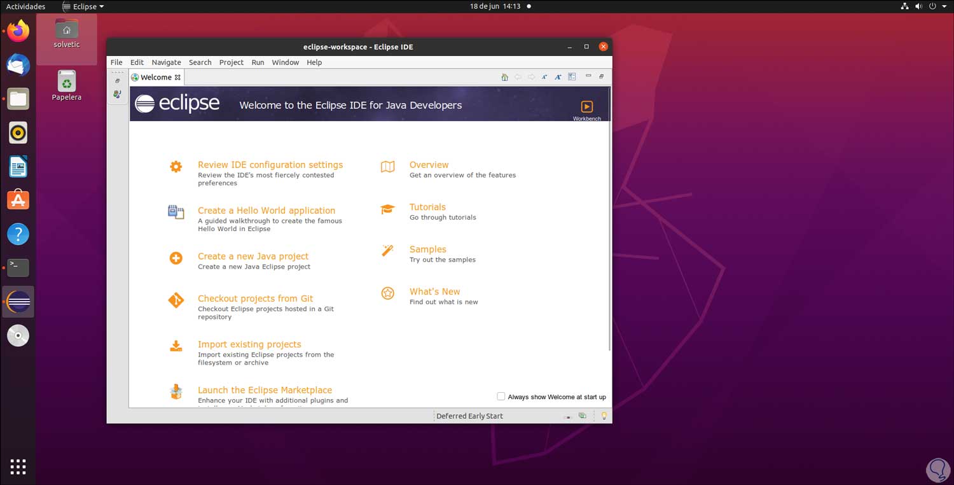
Task: Close the Welcome tab
Action: tap(178, 78)
